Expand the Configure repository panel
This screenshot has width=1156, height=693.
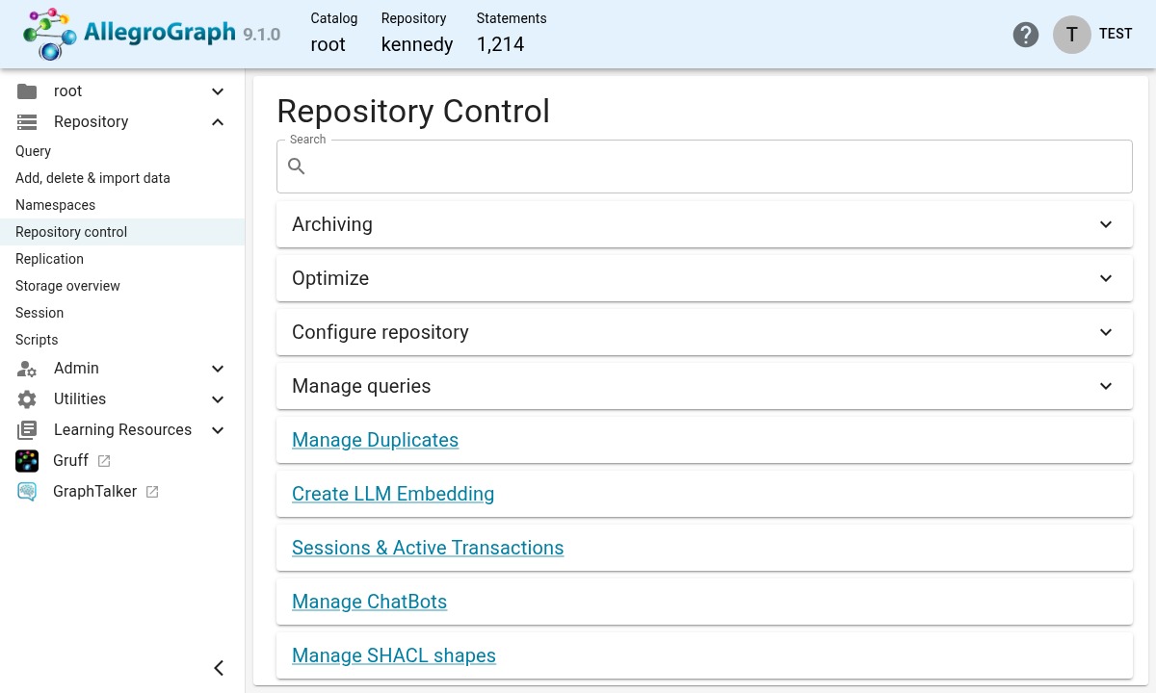(x=704, y=332)
